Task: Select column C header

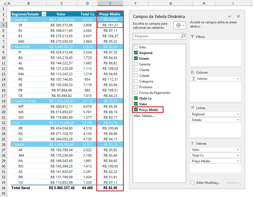Action: coord(62,3)
